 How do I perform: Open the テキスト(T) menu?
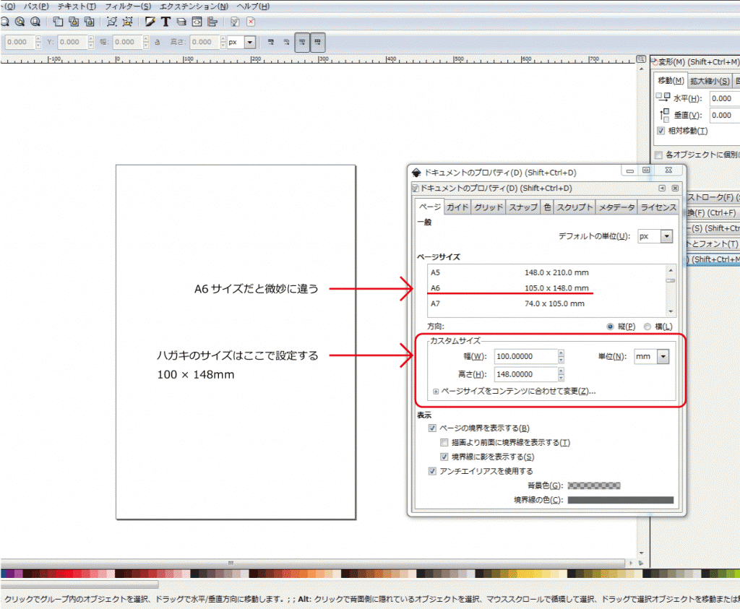click(x=77, y=7)
